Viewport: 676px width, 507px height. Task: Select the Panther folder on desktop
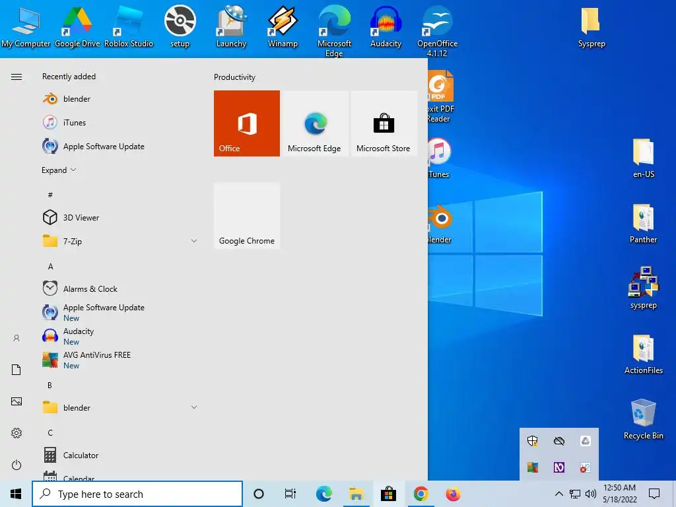point(643,223)
